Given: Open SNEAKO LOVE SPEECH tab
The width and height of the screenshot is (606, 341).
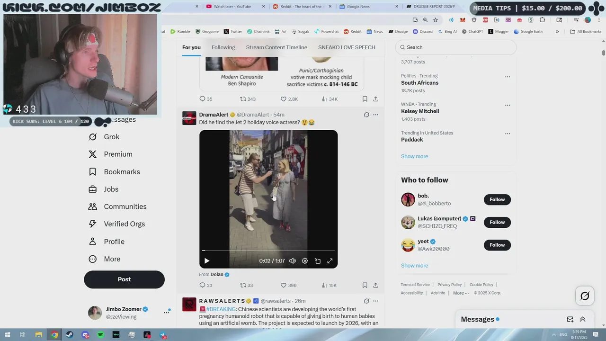Looking at the screenshot, I should 347,47.
